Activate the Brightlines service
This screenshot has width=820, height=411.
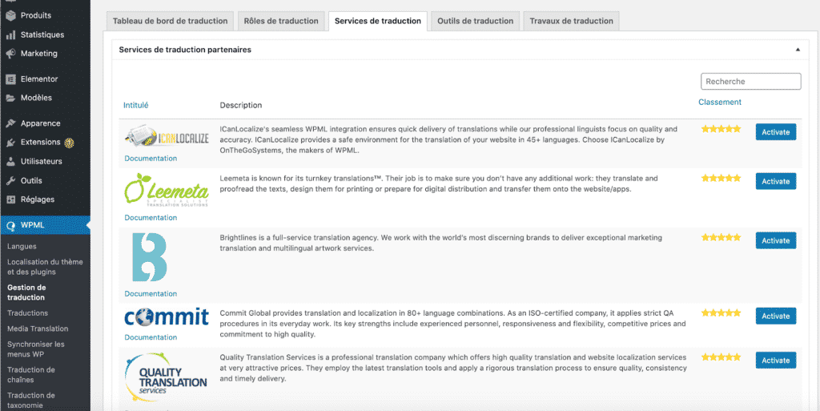click(x=775, y=240)
